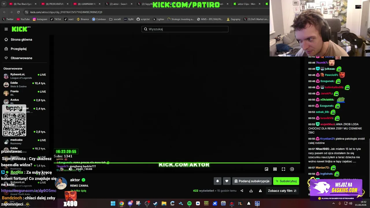
Task: Open the YouTube bookmark
Action: coord(23,19)
